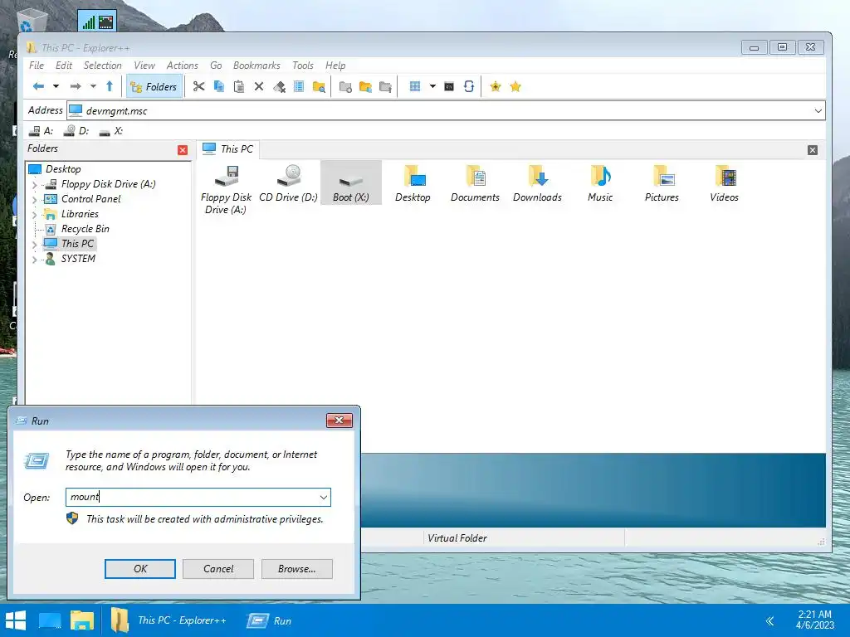Click the X: drive shortcut button
Viewport: 850px width, 637px height.
[111, 131]
